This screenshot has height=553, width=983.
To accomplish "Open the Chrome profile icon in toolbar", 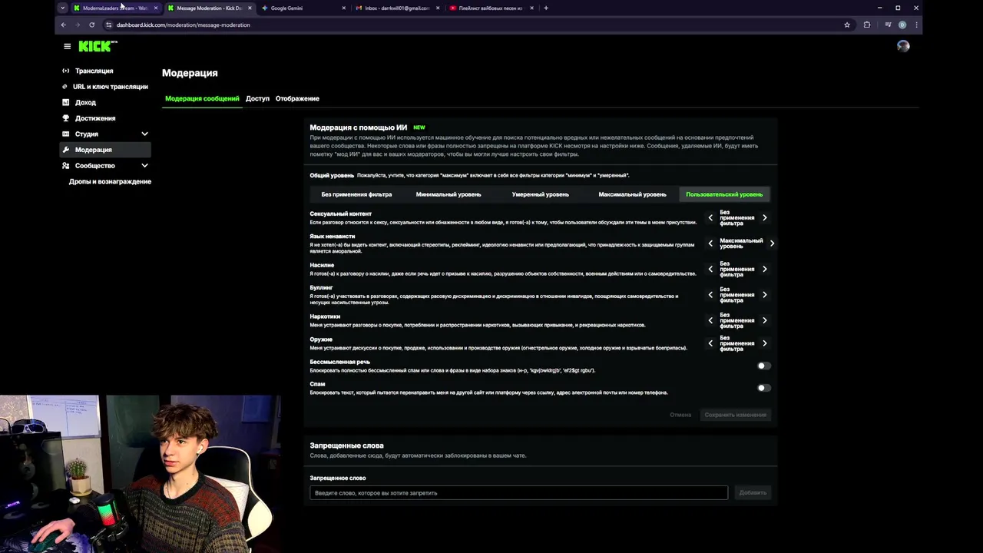I will [902, 25].
